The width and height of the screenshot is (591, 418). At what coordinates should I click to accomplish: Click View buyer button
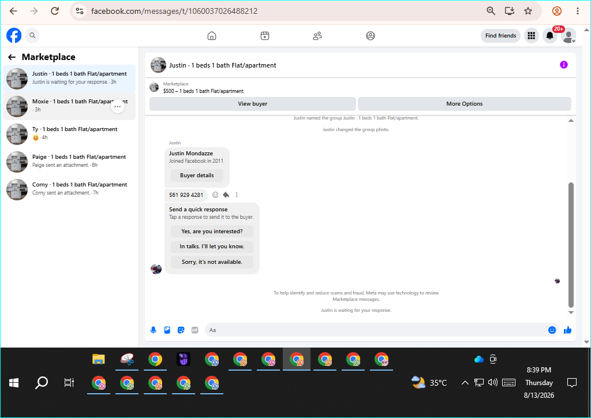point(253,104)
